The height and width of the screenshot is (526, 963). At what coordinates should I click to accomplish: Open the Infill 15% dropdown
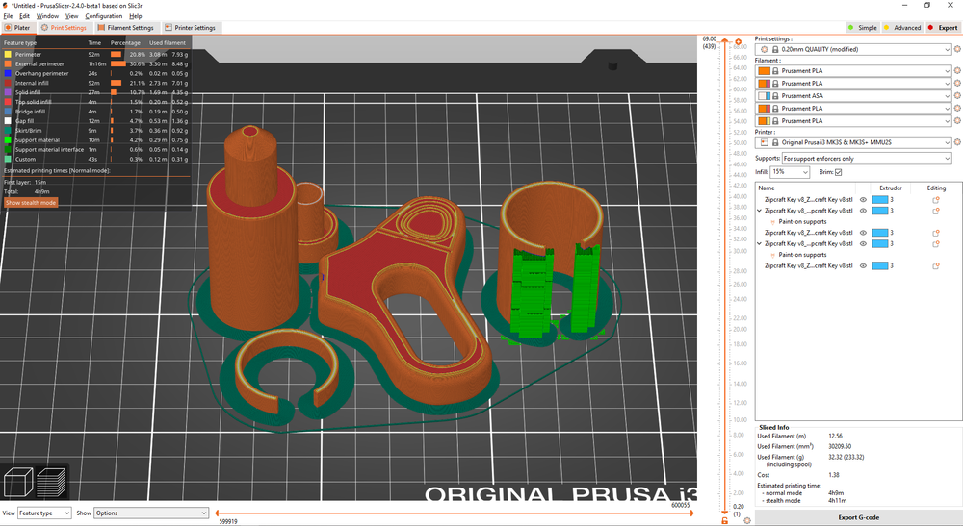[790, 172]
